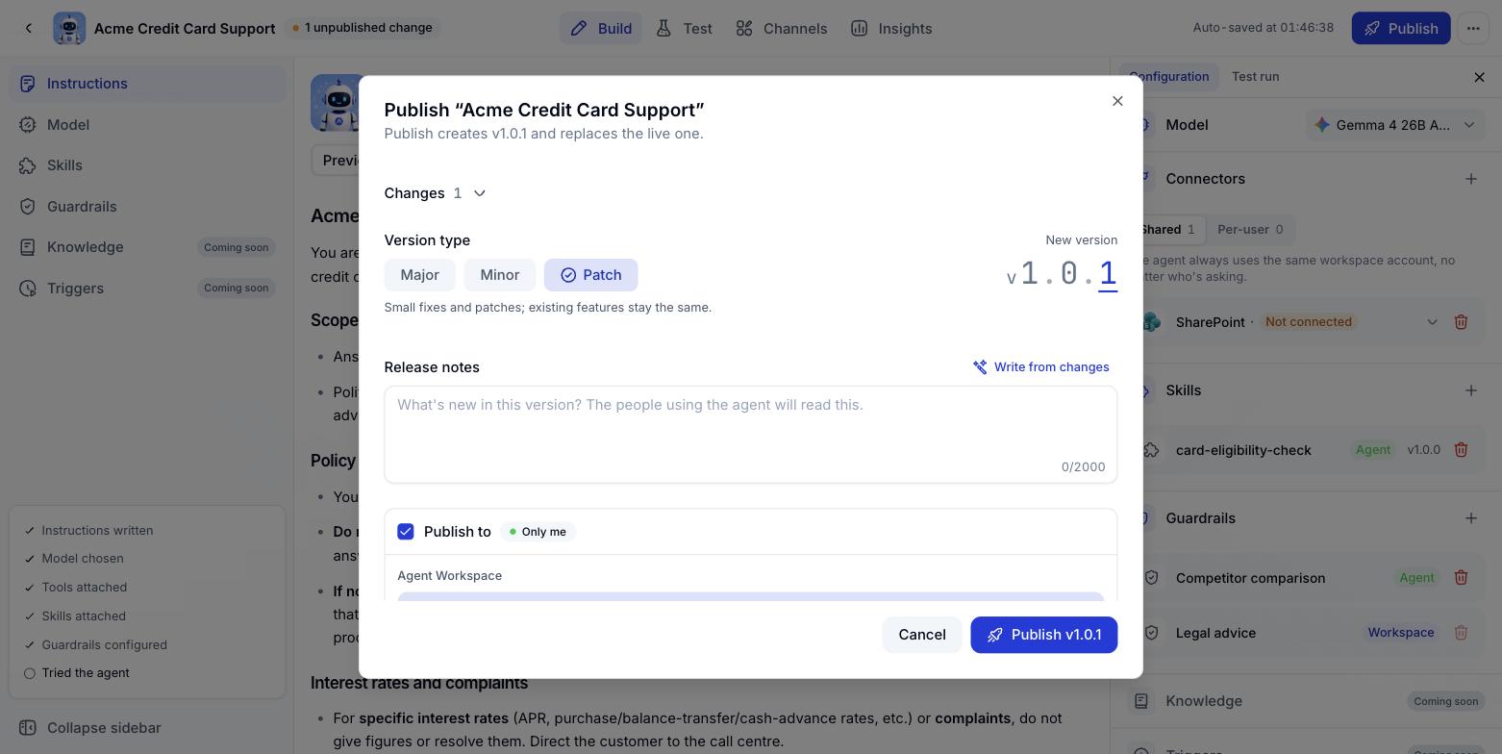Image resolution: width=1502 pixels, height=754 pixels.
Task: Open the Gemma model dropdown
Action: pos(1395,125)
